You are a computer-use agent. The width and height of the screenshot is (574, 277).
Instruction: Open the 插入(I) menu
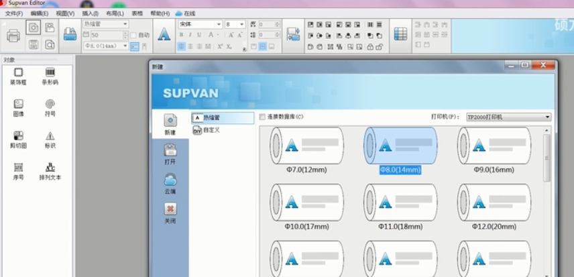tap(90, 13)
